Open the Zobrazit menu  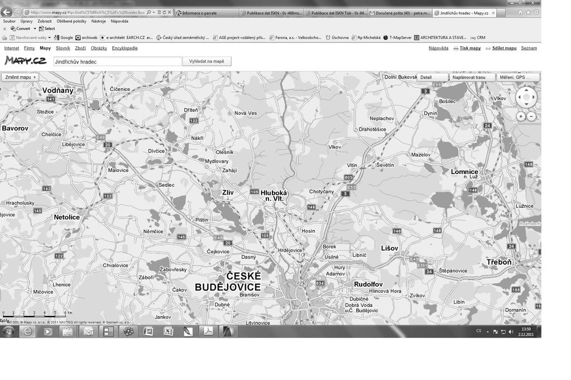click(x=45, y=21)
